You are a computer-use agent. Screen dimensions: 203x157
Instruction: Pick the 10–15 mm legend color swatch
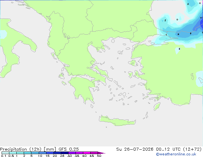pyautogui.click(x=43, y=153)
